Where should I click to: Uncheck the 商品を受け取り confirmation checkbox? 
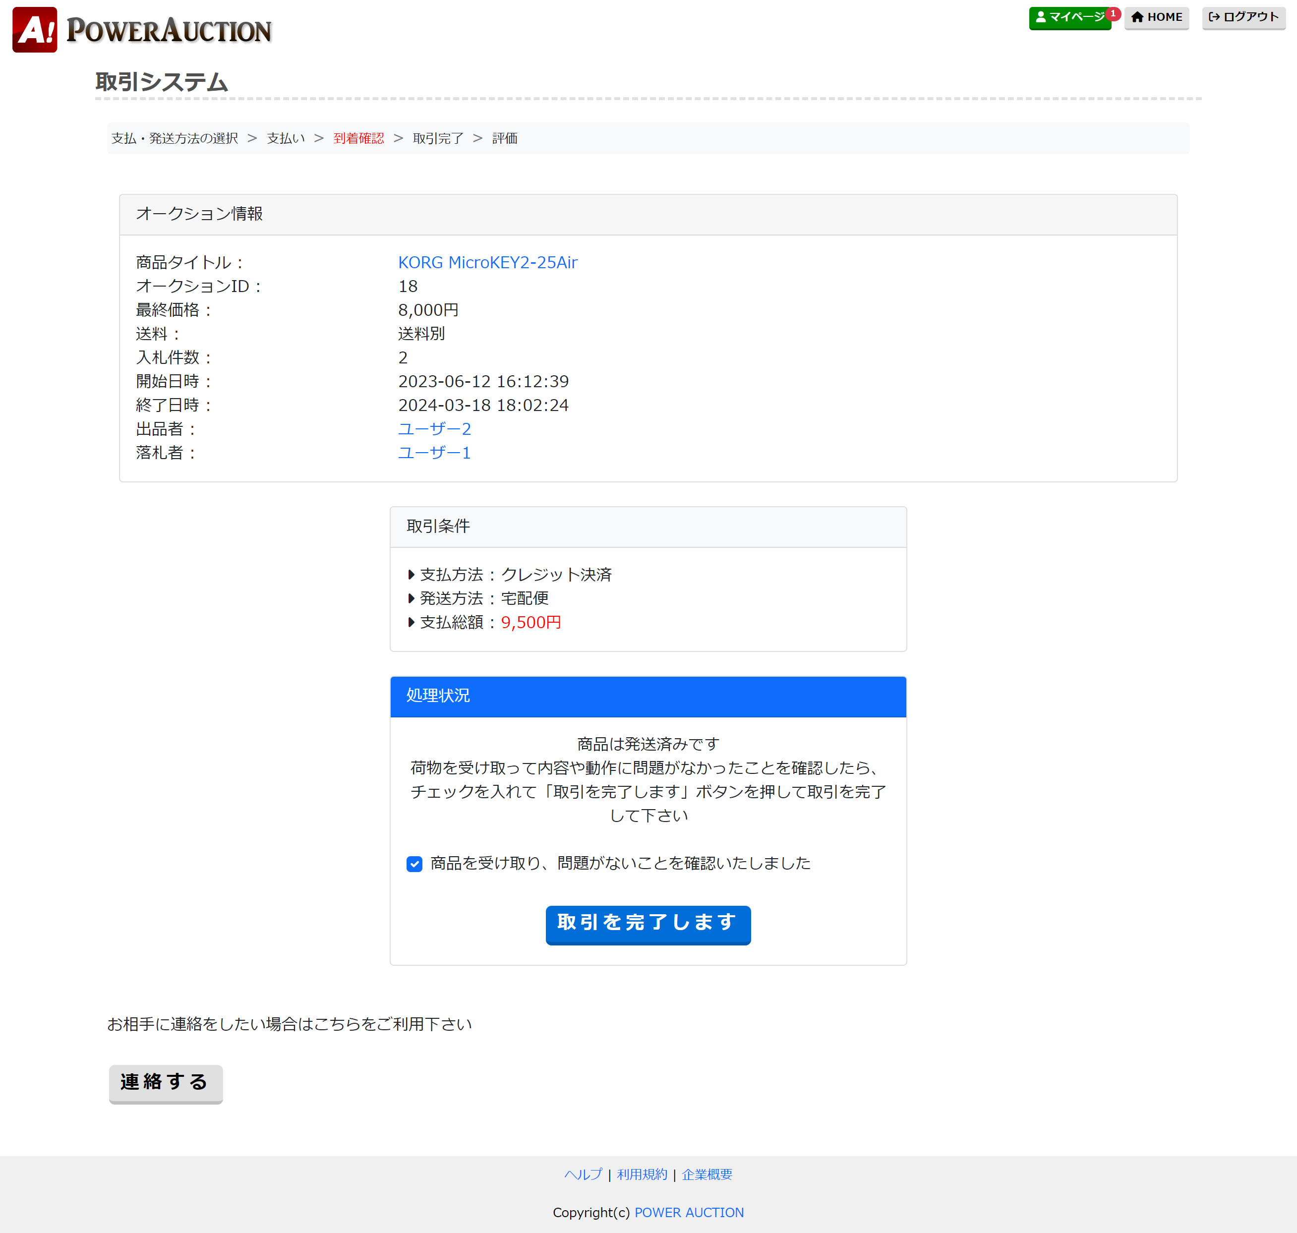414,864
